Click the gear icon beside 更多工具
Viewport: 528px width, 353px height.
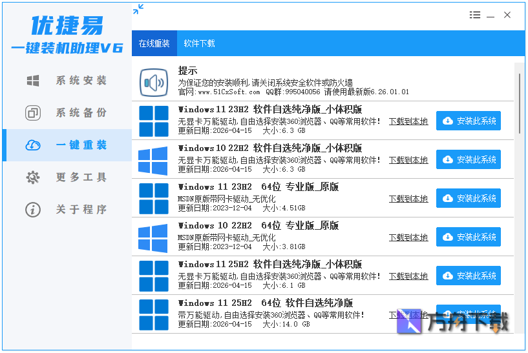[33, 177]
